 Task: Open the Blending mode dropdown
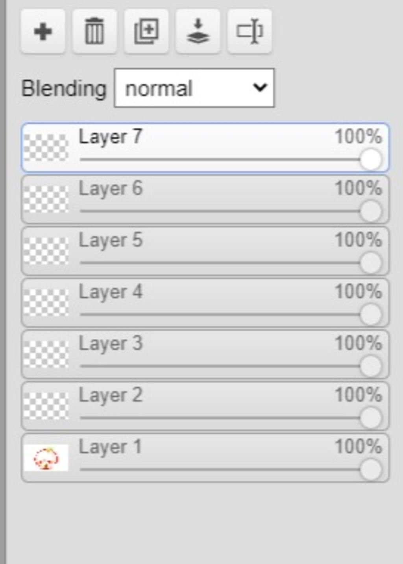tap(194, 88)
